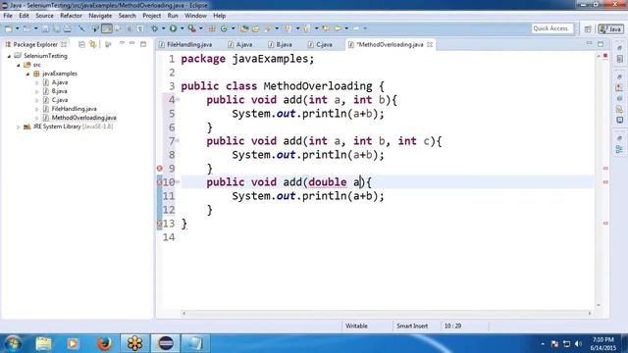Click the Open Type toolbar icon
The image size is (628, 353).
coord(244,28)
